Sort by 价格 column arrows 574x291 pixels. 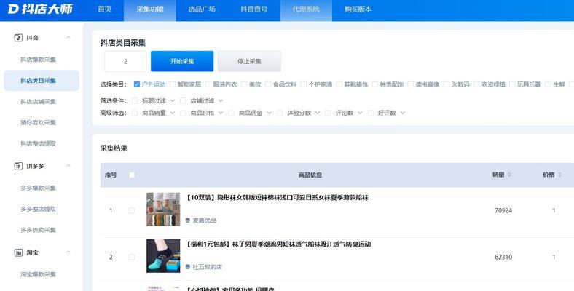click(559, 175)
